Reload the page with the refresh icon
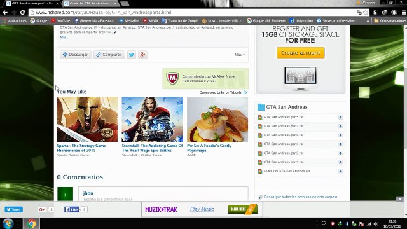 pos(23,13)
